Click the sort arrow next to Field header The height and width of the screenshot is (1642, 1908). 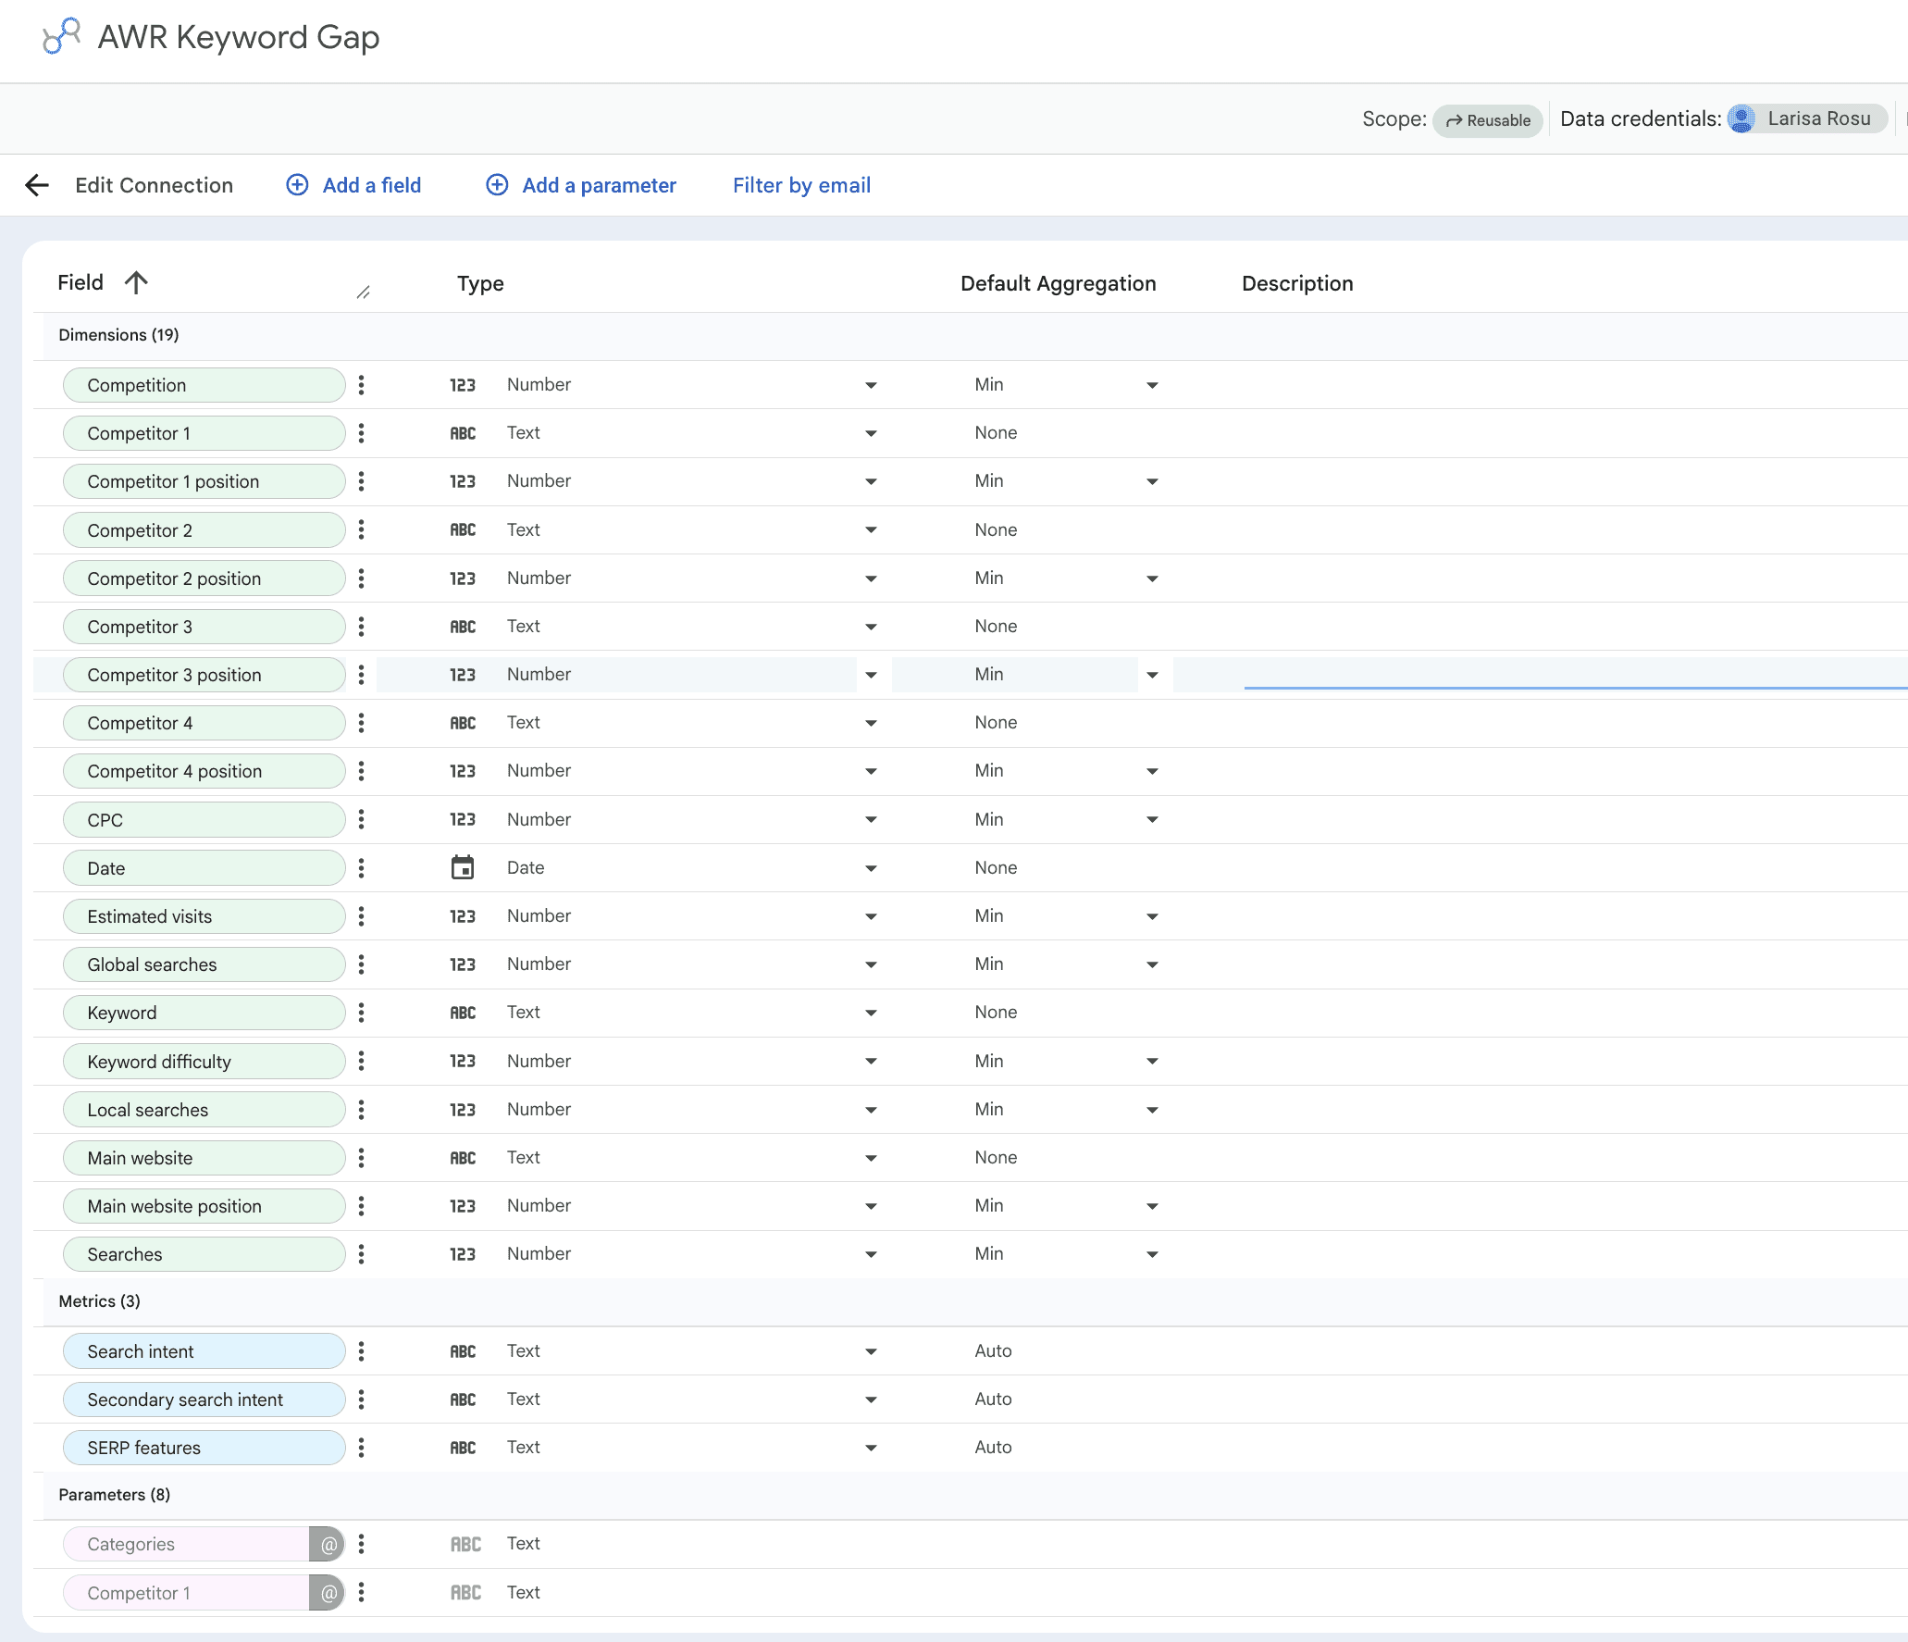[136, 282]
